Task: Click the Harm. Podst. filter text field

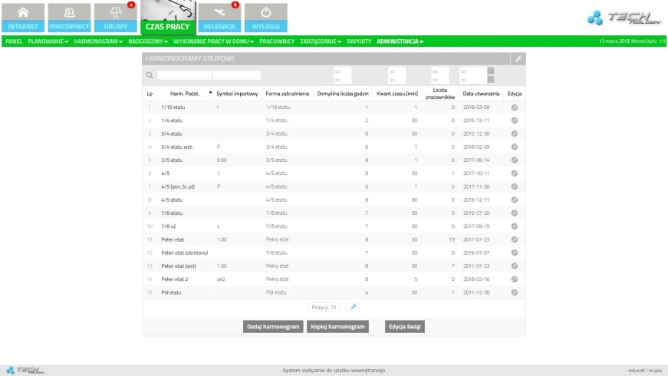Action: click(184, 75)
